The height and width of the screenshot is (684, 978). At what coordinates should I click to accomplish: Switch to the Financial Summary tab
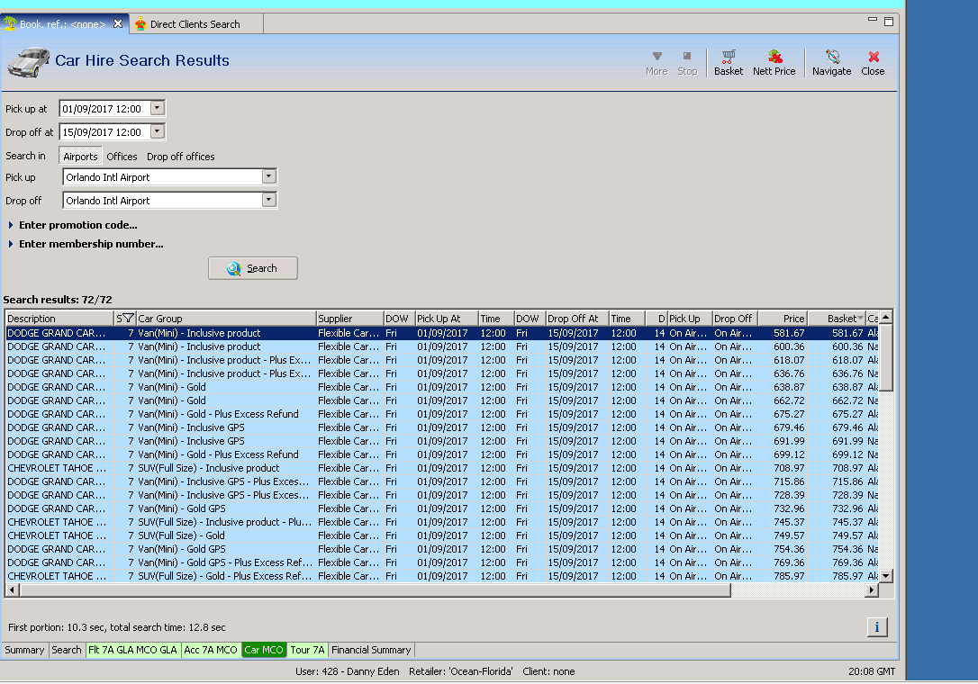coord(371,650)
